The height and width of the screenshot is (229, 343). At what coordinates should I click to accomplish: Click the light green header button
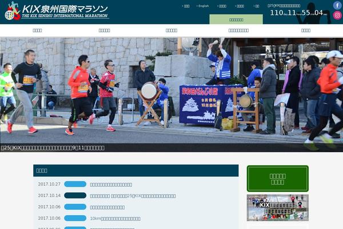(x=236, y=19)
